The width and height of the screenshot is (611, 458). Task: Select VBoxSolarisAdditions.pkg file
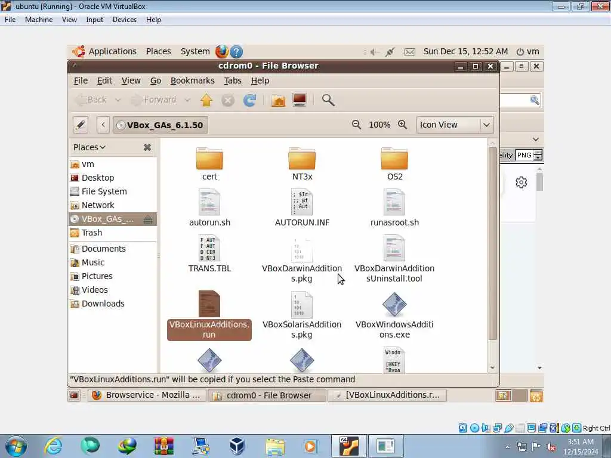[302, 315]
